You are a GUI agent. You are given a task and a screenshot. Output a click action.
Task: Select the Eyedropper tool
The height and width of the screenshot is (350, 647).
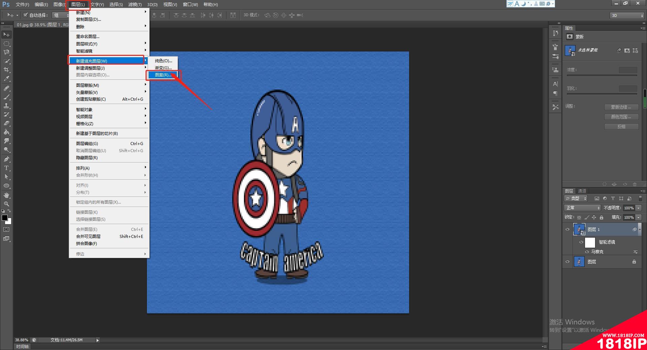[x=6, y=79]
